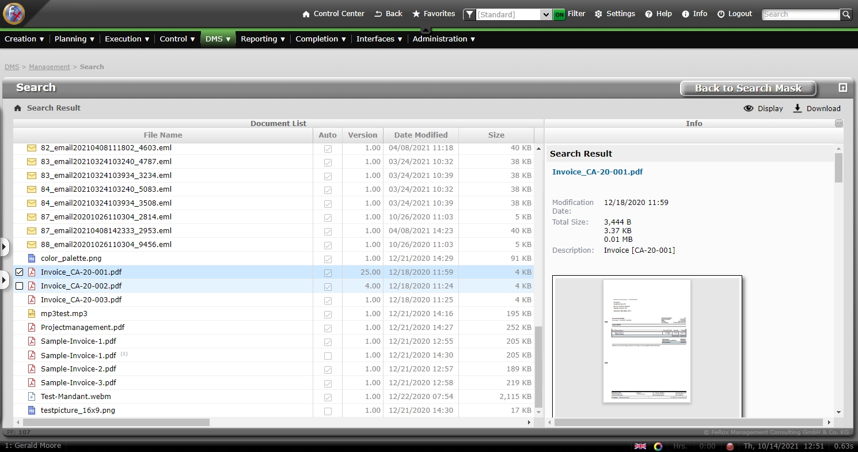Viewport: 858px width, 452px height.
Task: Open the Completion dropdown menu
Action: [x=321, y=39]
